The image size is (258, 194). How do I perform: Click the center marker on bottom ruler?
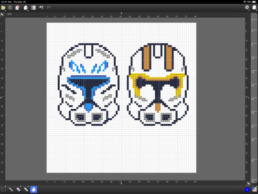[121, 183]
